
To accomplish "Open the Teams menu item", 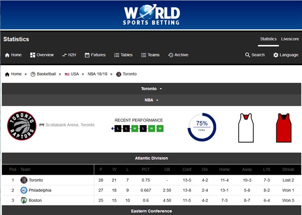I will point(150,55).
